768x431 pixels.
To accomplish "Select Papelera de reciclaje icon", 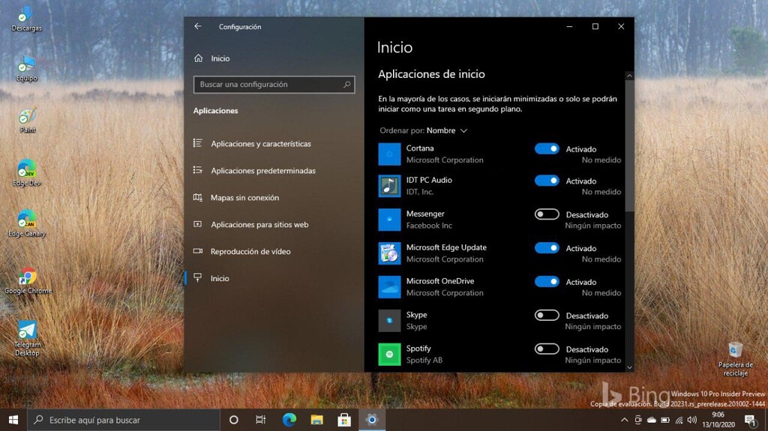I will point(735,359).
